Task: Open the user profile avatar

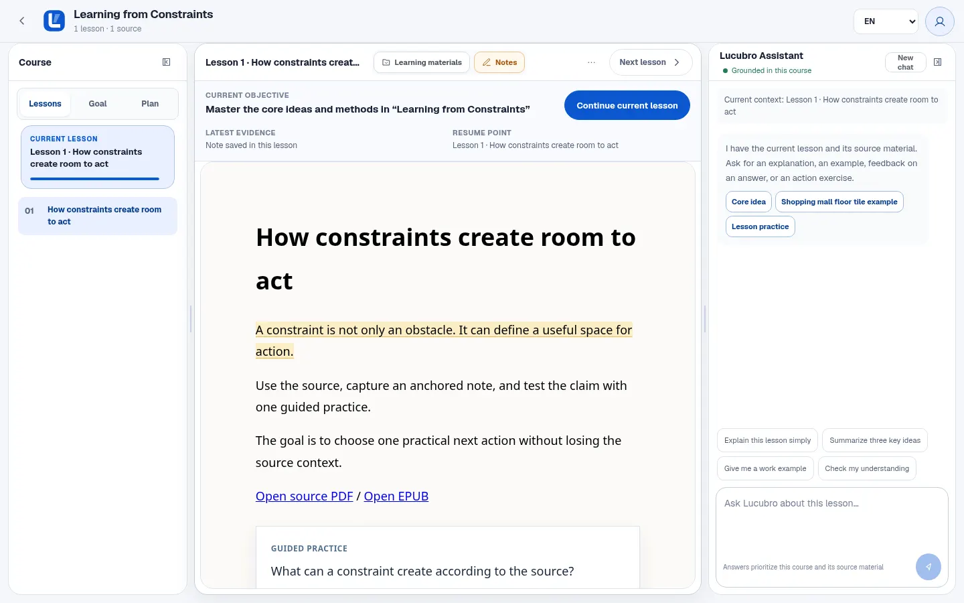Action: pos(939,21)
